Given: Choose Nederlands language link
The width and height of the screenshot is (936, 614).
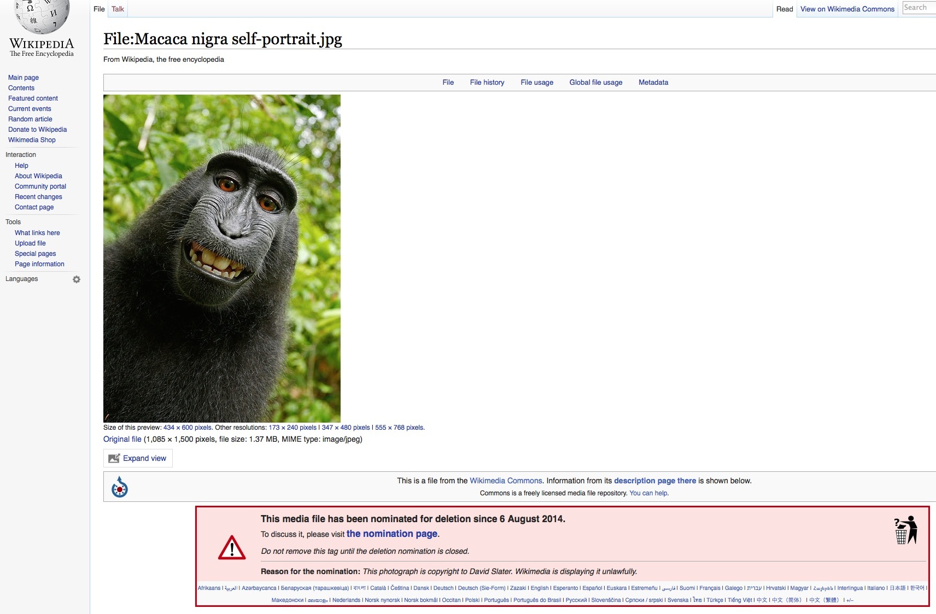Looking at the screenshot, I should 346,600.
